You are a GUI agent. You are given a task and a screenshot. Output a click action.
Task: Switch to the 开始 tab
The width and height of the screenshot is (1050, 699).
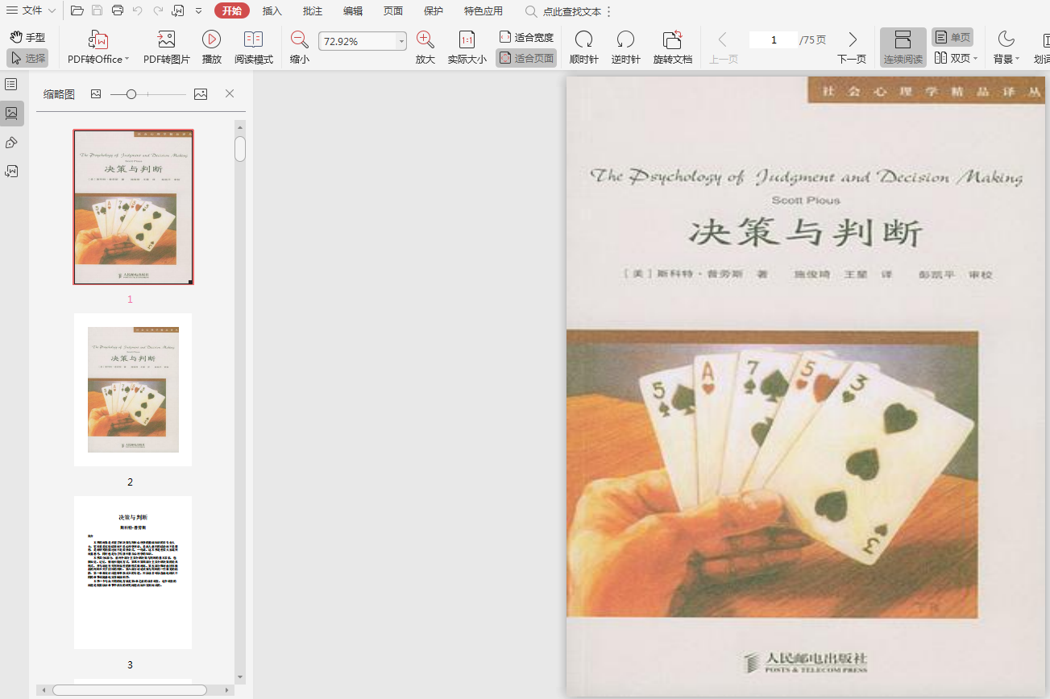tap(232, 10)
